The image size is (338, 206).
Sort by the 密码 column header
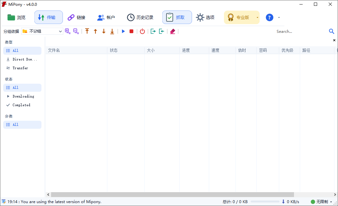(268, 50)
